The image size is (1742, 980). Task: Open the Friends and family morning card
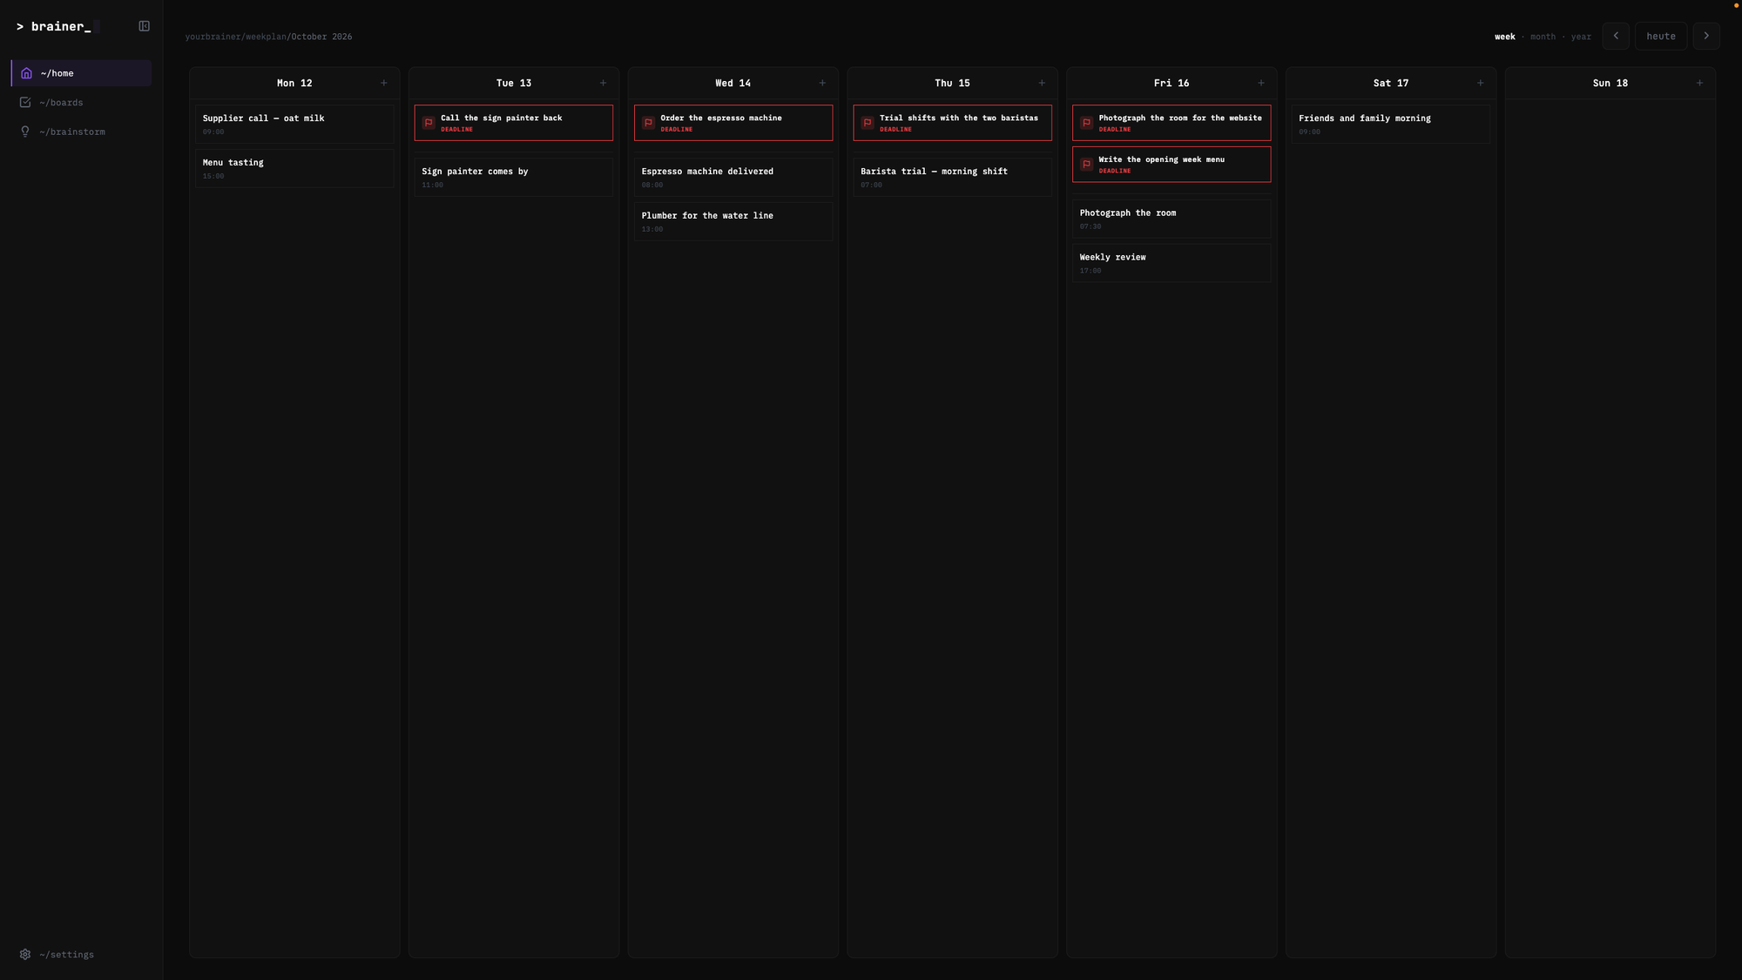click(x=1391, y=125)
